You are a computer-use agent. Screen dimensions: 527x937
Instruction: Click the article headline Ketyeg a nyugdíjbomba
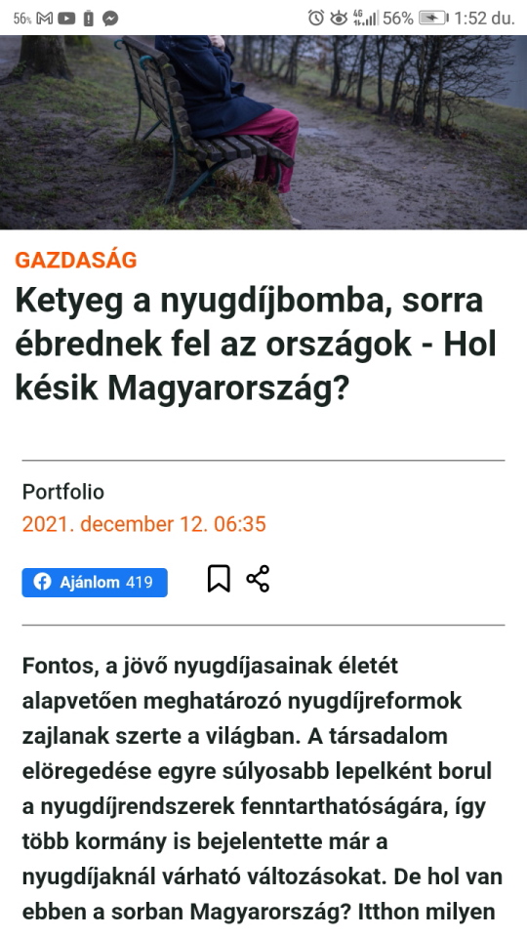point(256,344)
